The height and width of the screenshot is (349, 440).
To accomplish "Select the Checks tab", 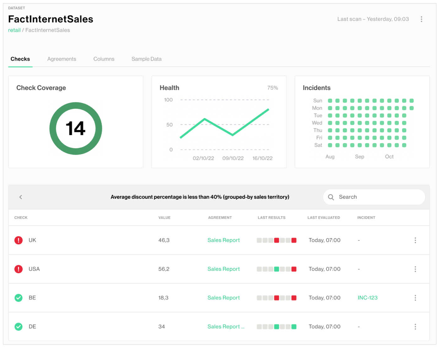I will pyautogui.click(x=20, y=59).
